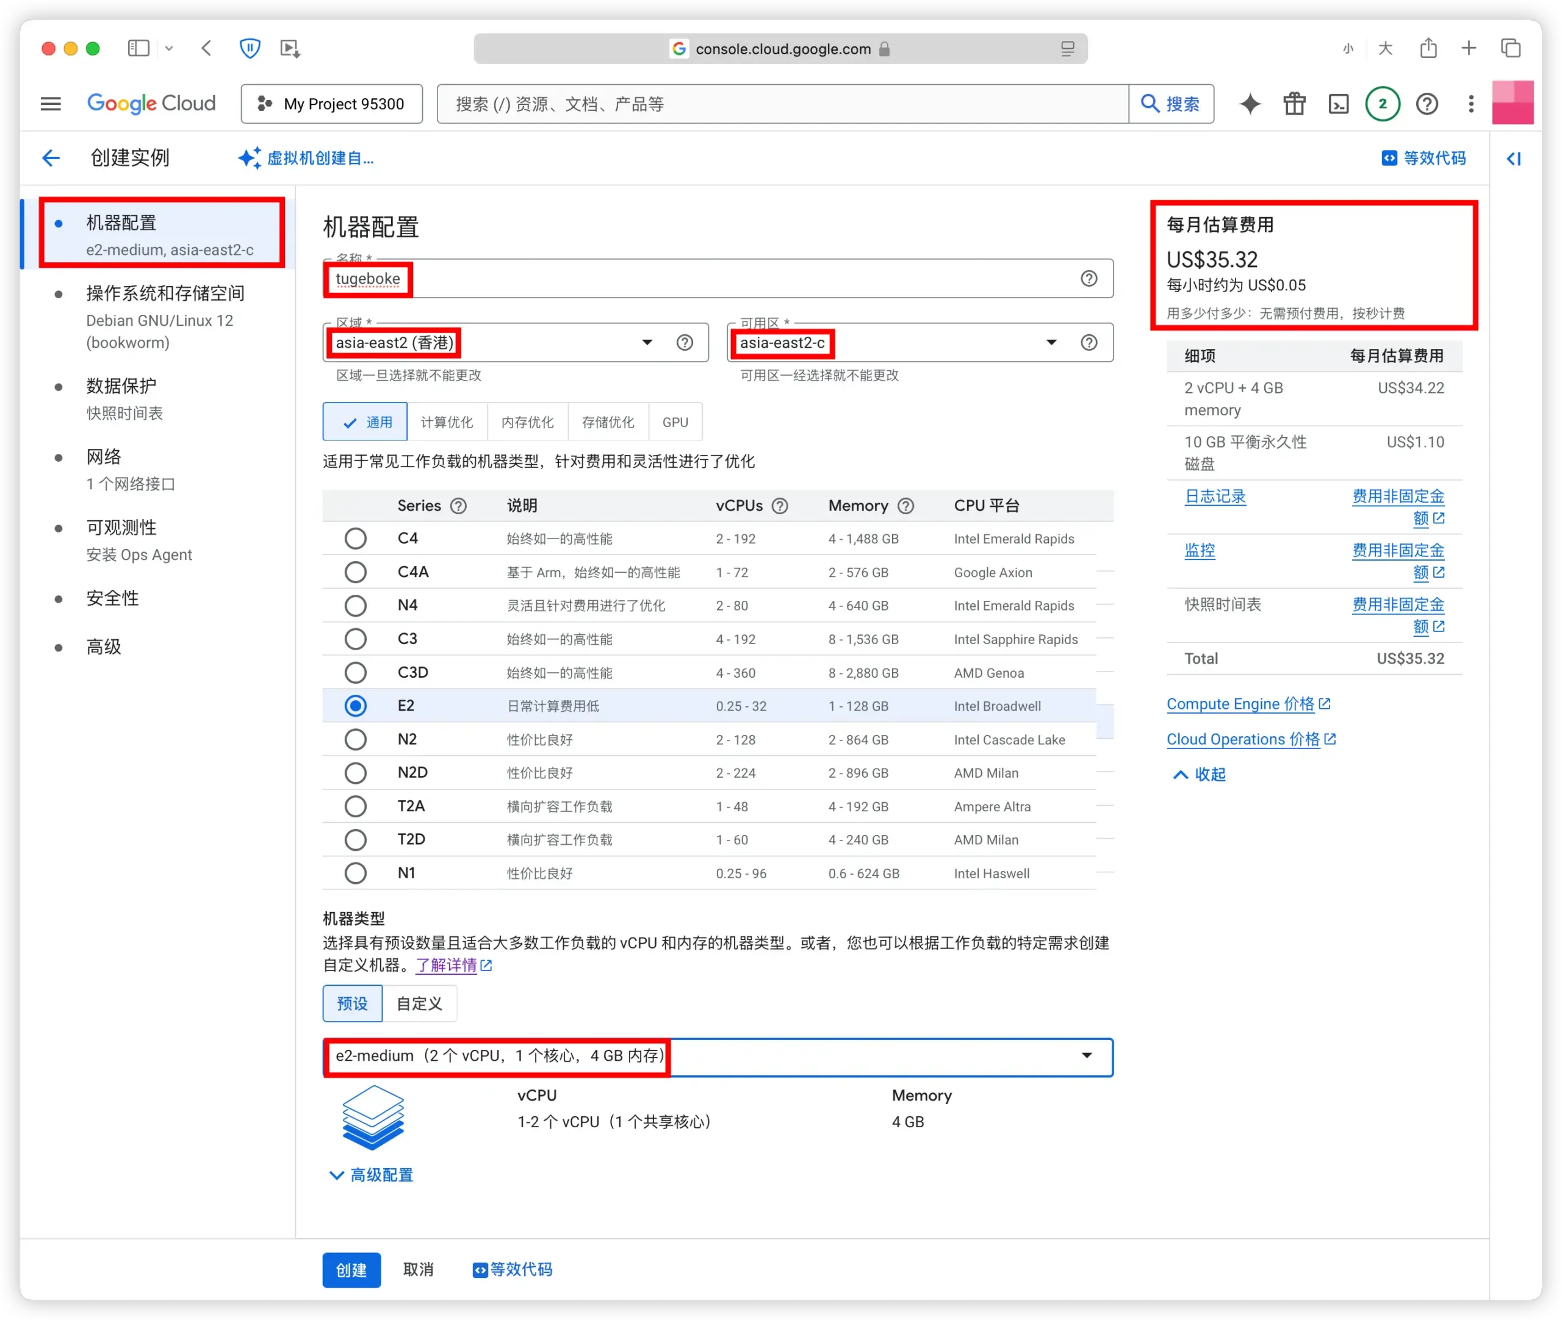Select the C4 series radio button
1562x1320 pixels.
[355, 539]
